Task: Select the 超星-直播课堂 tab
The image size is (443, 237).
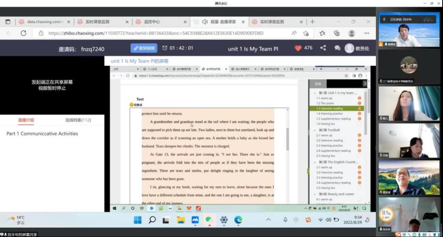Action: point(219,22)
